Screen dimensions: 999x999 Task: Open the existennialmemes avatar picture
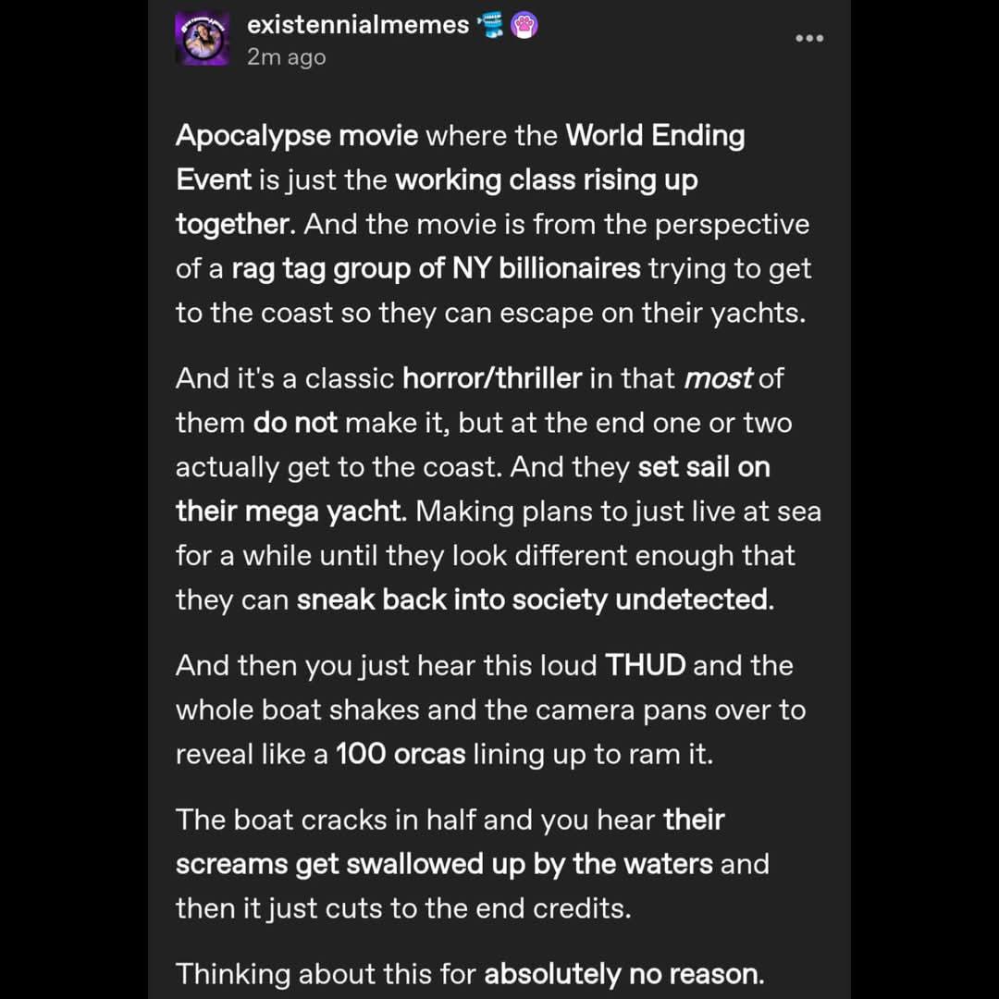tap(202, 39)
